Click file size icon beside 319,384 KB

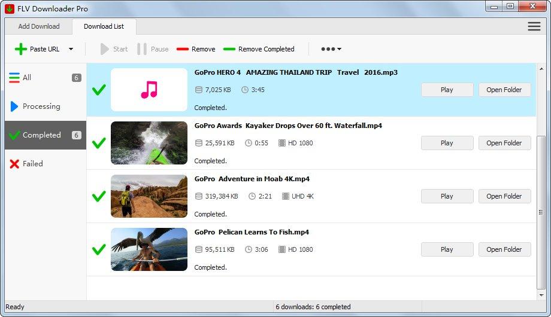(199, 196)
